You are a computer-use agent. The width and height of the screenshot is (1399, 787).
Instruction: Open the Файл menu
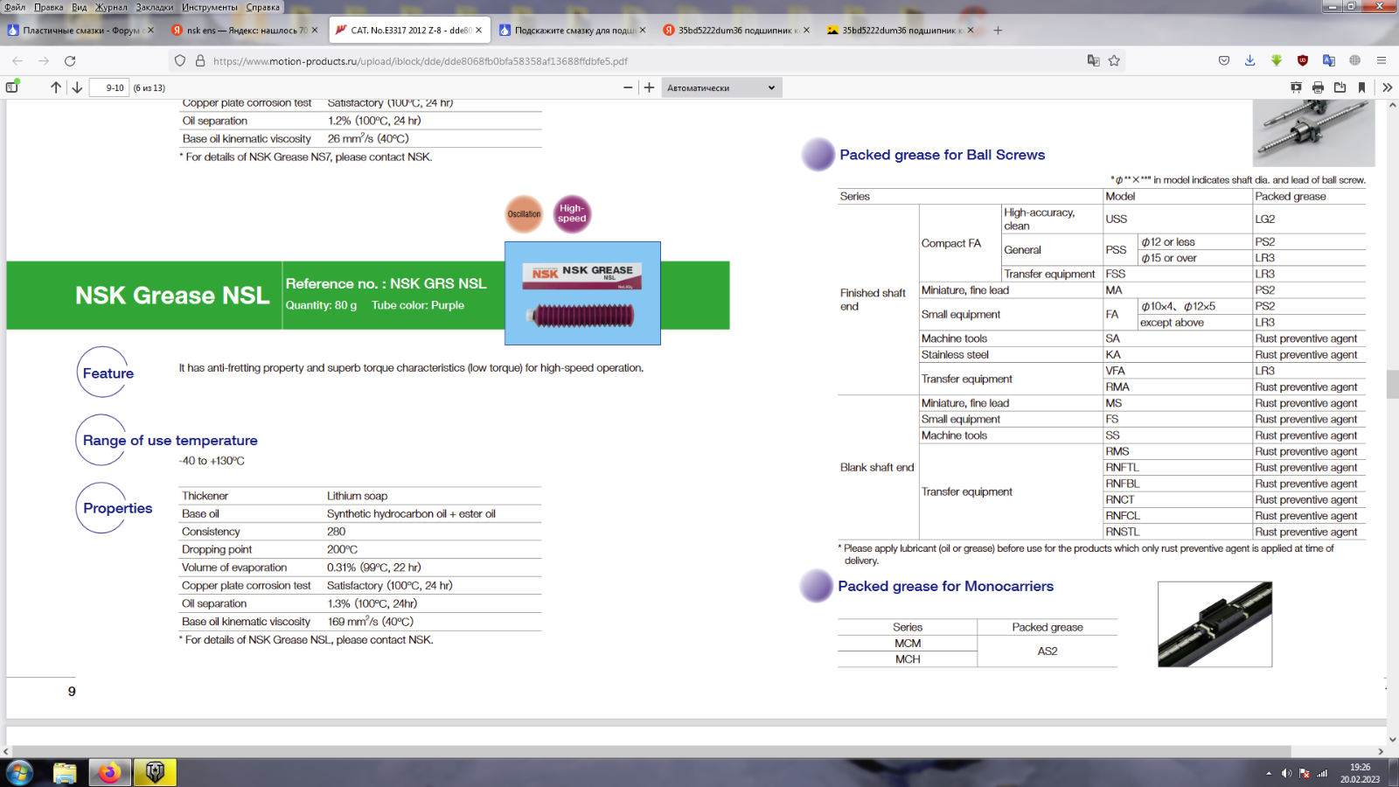click(x=15, y=7)
